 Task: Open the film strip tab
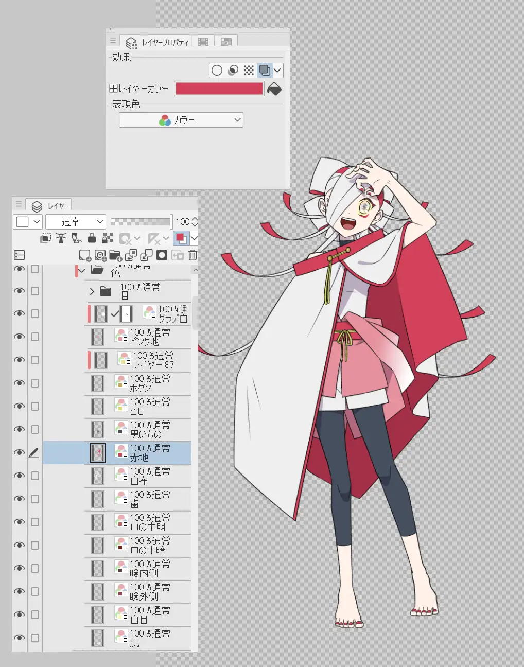tap(203, 42)
